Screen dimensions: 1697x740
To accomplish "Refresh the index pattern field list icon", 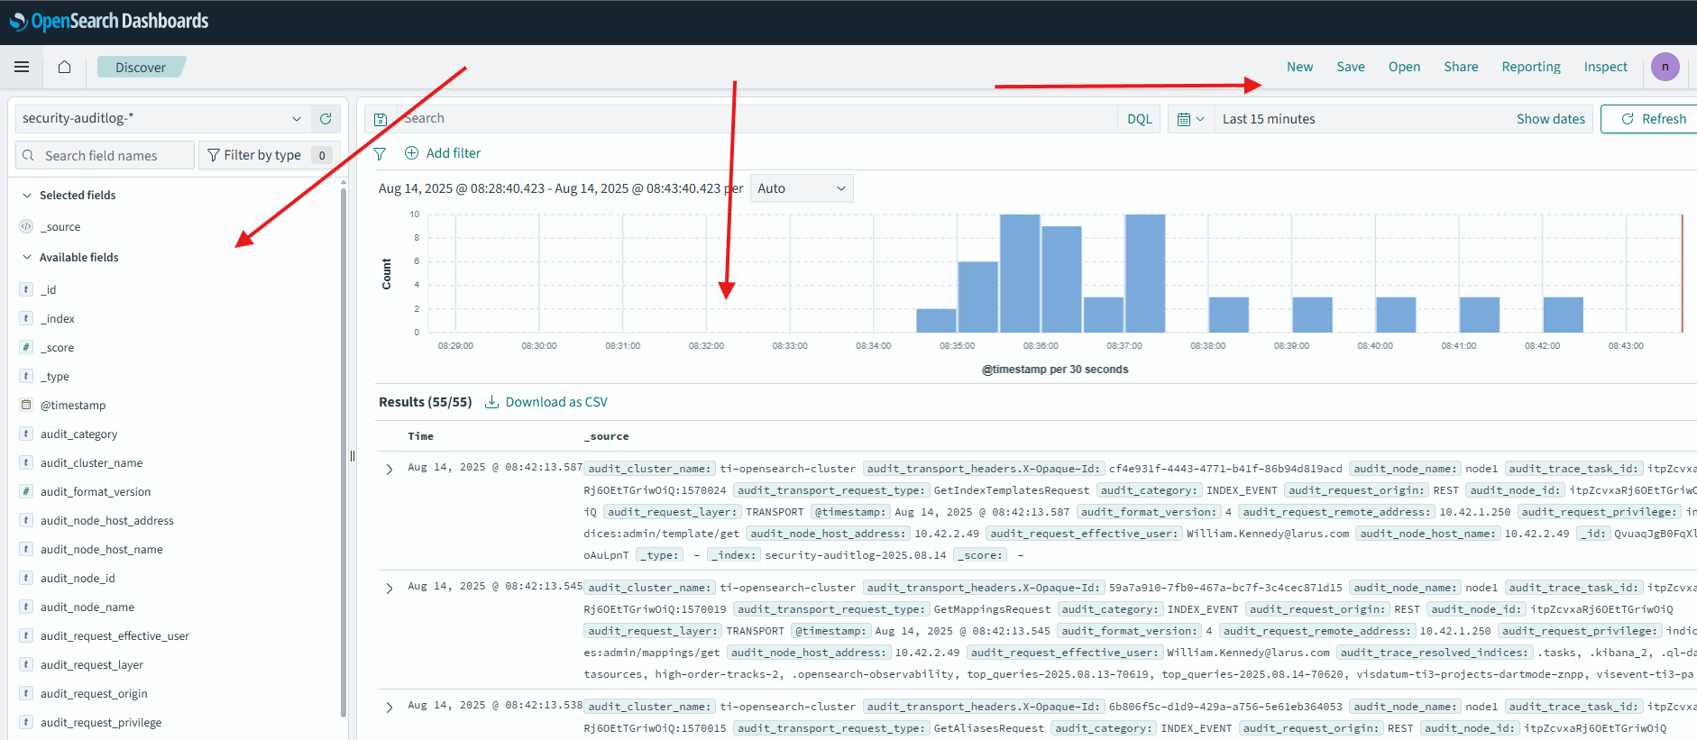I will (326, 118).
